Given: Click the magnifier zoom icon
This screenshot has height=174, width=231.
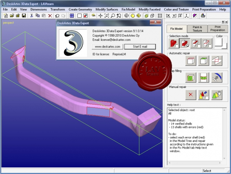Looking at the screenshot, I should coord(113,16).
